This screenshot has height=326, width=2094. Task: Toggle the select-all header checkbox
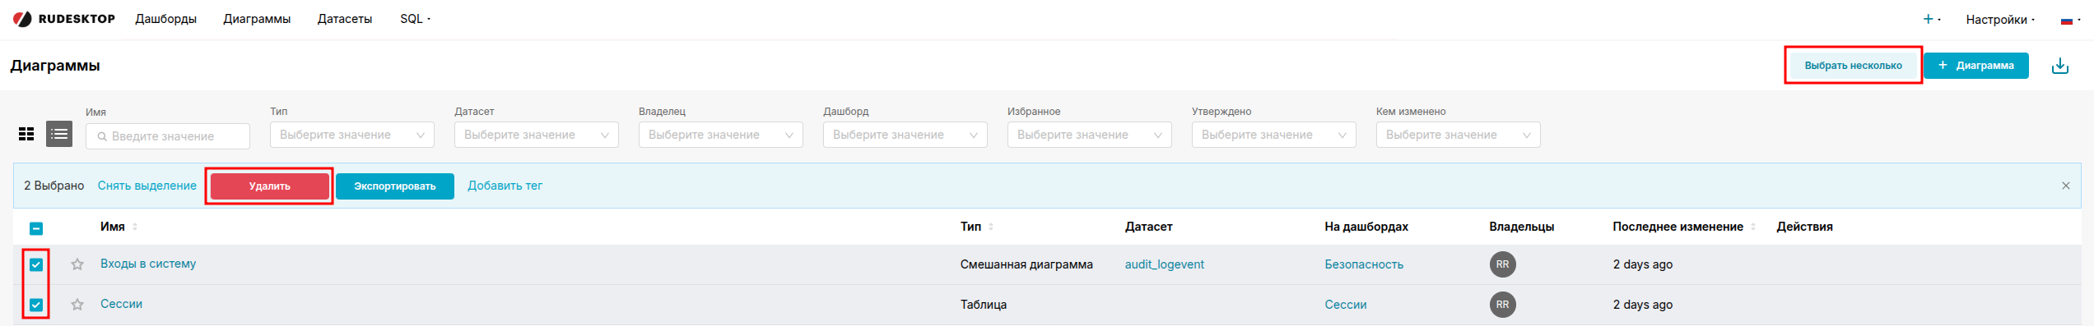(x=36, y=228)
